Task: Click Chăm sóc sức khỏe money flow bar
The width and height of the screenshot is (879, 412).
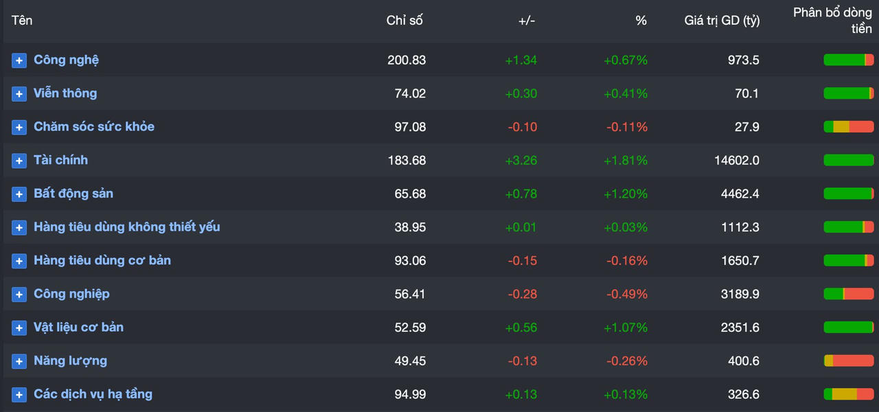Action: pyautogui.click(x=848, y=127)
